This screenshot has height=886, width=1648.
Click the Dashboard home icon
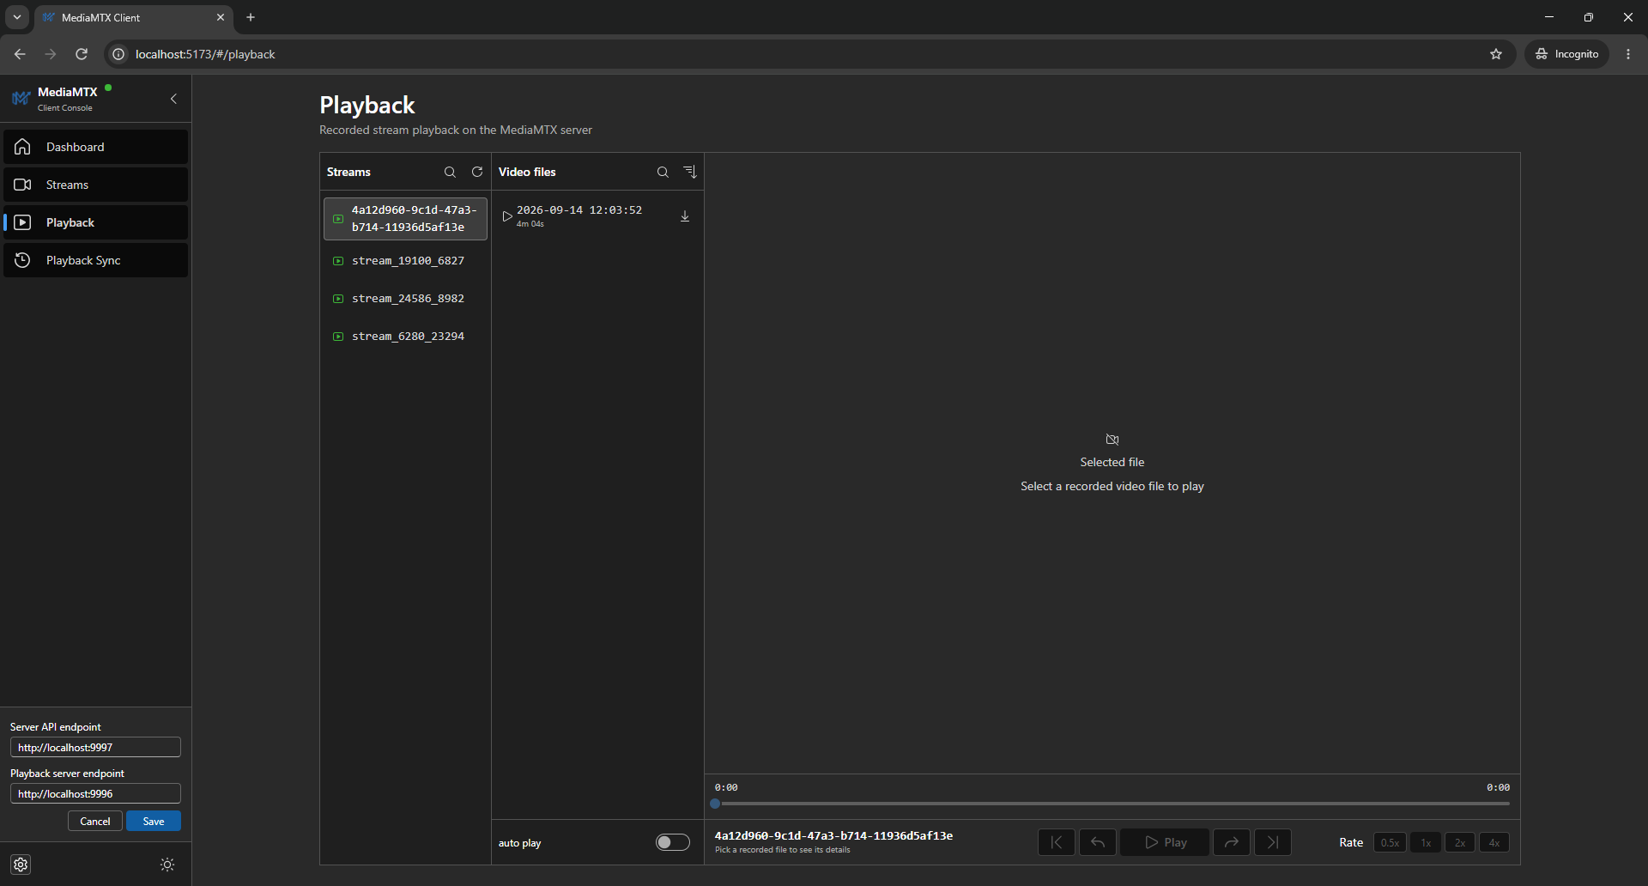coord(23,147)
